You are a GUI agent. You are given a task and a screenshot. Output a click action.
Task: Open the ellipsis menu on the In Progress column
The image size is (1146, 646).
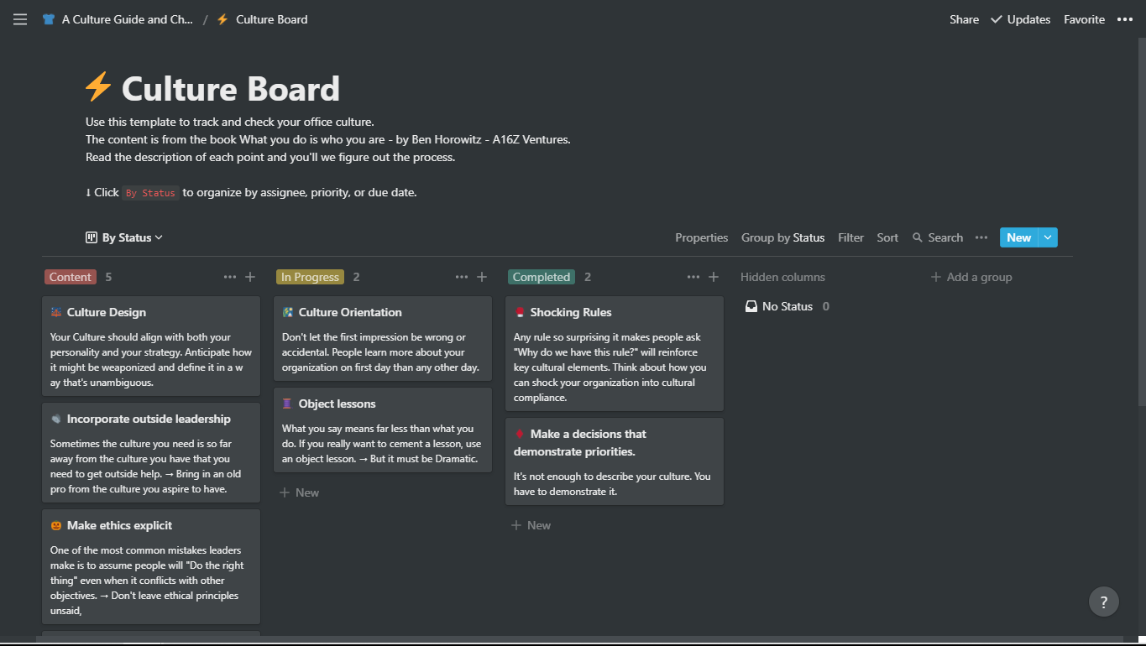(x=461, y=276)
